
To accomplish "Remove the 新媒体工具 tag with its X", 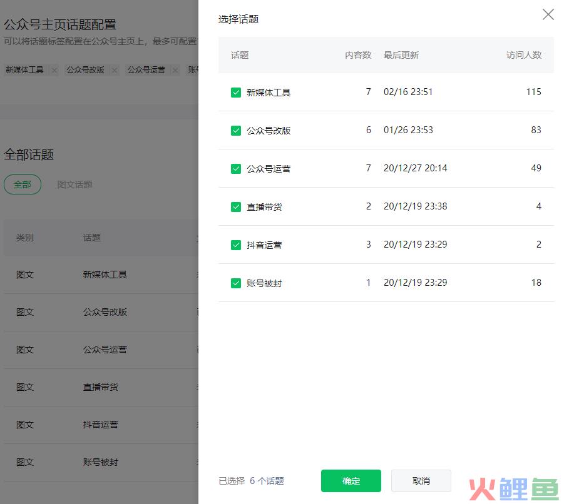I will 54,70.
